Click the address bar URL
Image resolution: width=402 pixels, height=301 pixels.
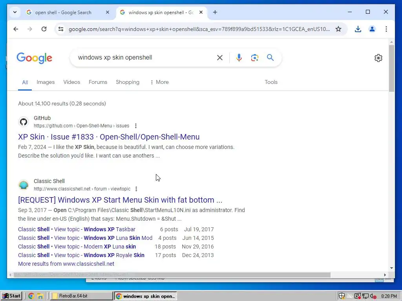point(199,29)
